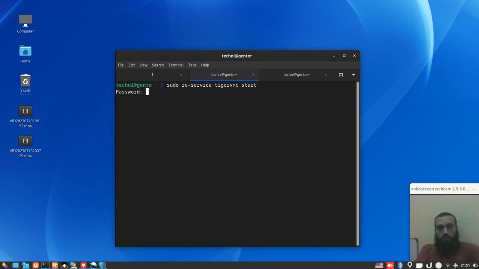Select the active middle techni@gento tab
This screenshot has height=269, width=479.
click(224, 75)
